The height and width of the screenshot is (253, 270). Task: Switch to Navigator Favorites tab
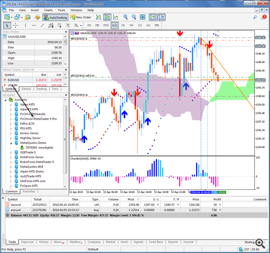click(29, 191)
